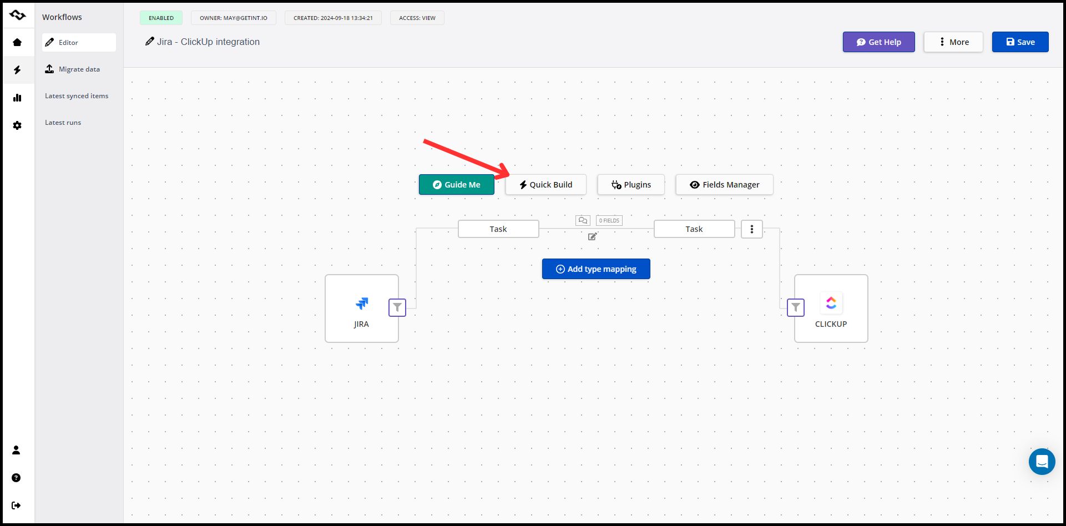The width and height of the screenshot is (1066, 526).
Task: Click the edit mapping pencil icon
Action: click(x=593, y=236)
